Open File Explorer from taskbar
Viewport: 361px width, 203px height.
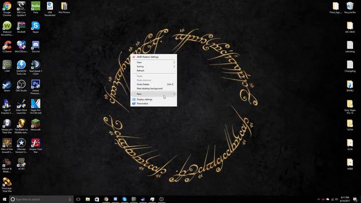88,199
